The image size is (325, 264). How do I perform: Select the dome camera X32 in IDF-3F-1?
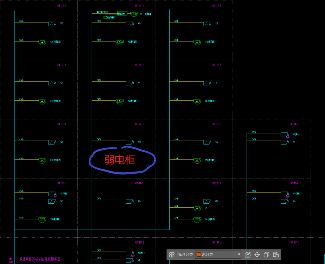(x=42, y=102)
